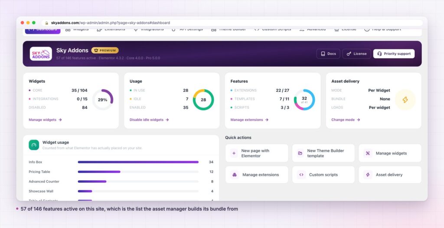This screenshot has width=444, height=228.
Task: Click the Sky Addons logo
Action: (x=41, y=53)
